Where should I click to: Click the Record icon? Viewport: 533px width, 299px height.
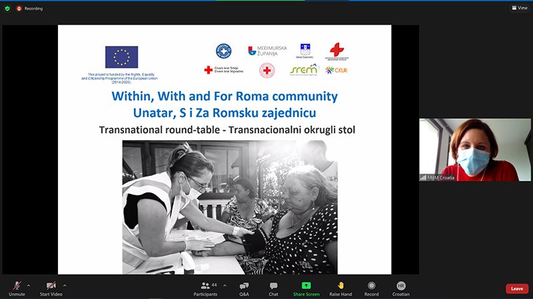tap(372, 286)
